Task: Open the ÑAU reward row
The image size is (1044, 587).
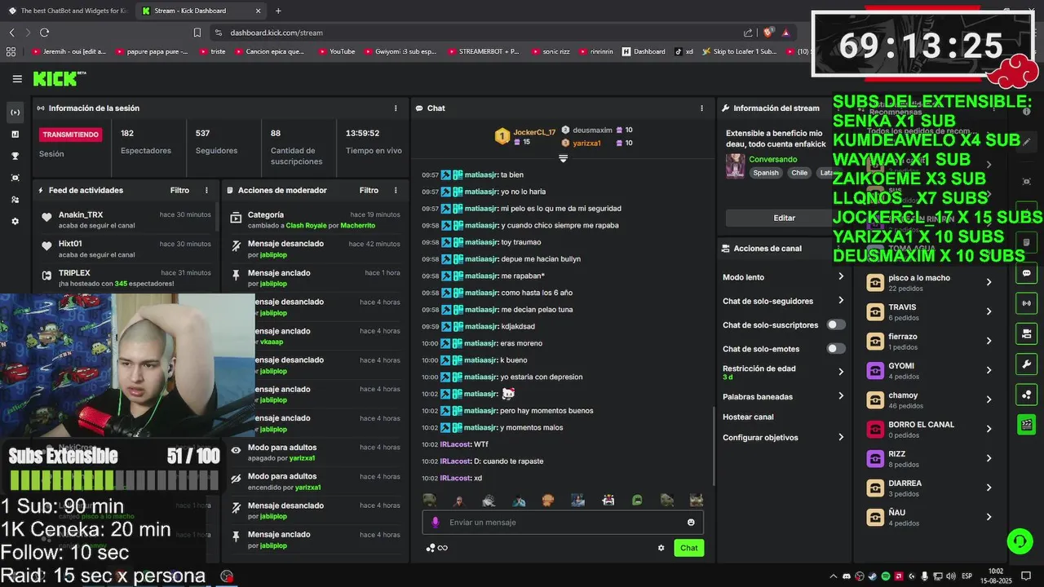Action: click(x=930, y=517)
